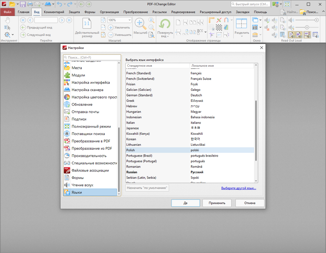Image resolution: width=326 pixels, height=253 pixels.
Task: Click the settings search field Поиск
Action: (92, 57)
